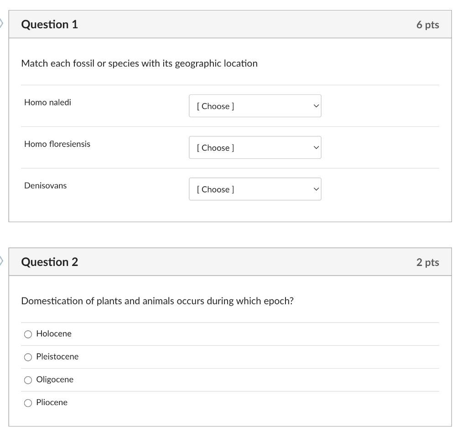Click the 'Match each fossil or species' prompt
This screenshot has width=467, height=448.
pos(139,63)
